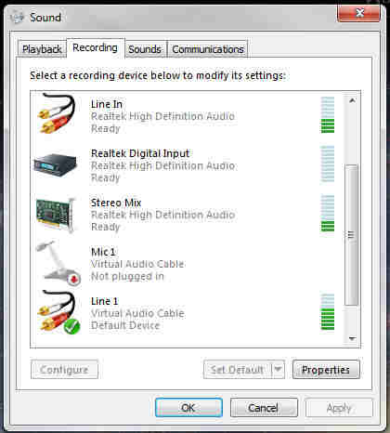This screenshot has width=390, height=433.
Task: Select the Line In RCA cable icon
Action: pyautogui.click(x=57, y=113)
